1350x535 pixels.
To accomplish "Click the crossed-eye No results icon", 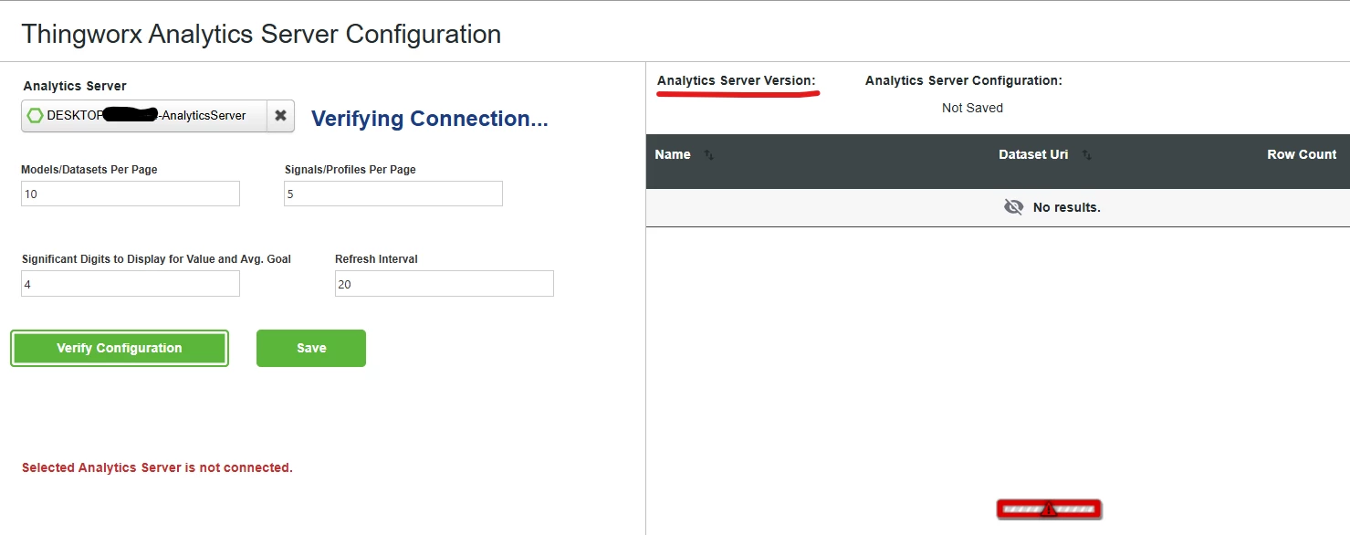I will (1013, 207).
